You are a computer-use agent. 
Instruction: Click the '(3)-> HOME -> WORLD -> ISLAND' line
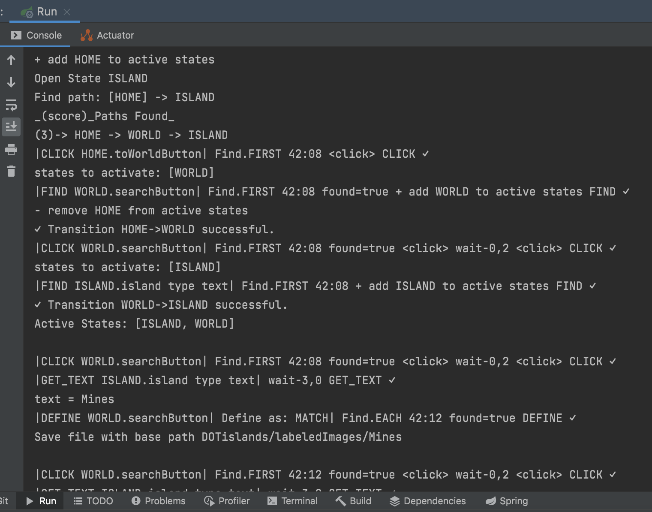pyautogui.click(x=131, y=135)
